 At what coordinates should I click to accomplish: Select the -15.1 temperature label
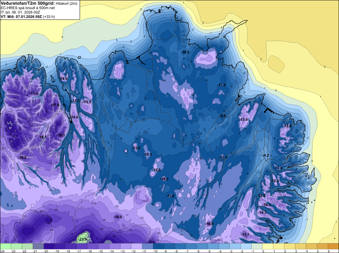(245, 234)
